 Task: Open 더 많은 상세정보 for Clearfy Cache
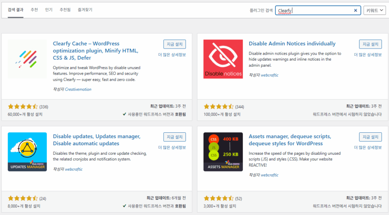(x=172, y=55)
